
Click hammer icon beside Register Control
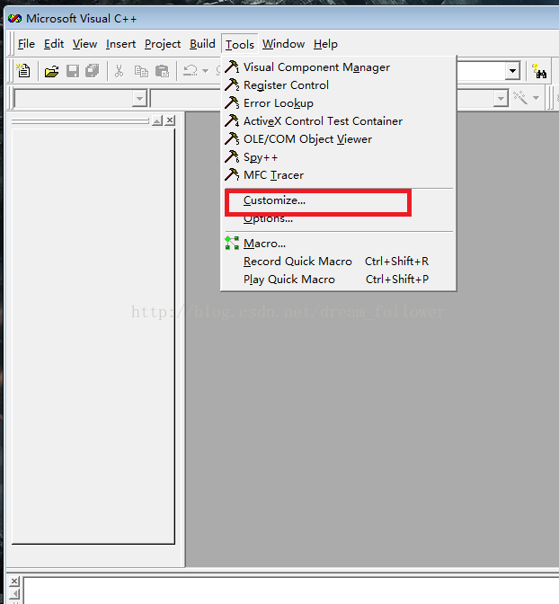(x=232, y=84)
